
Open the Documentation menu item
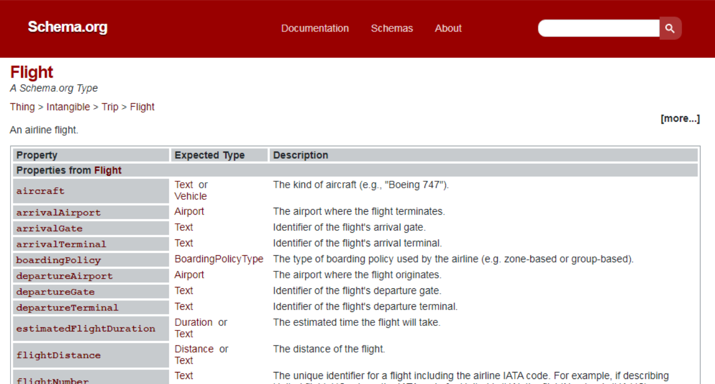(x=315, y=29)
